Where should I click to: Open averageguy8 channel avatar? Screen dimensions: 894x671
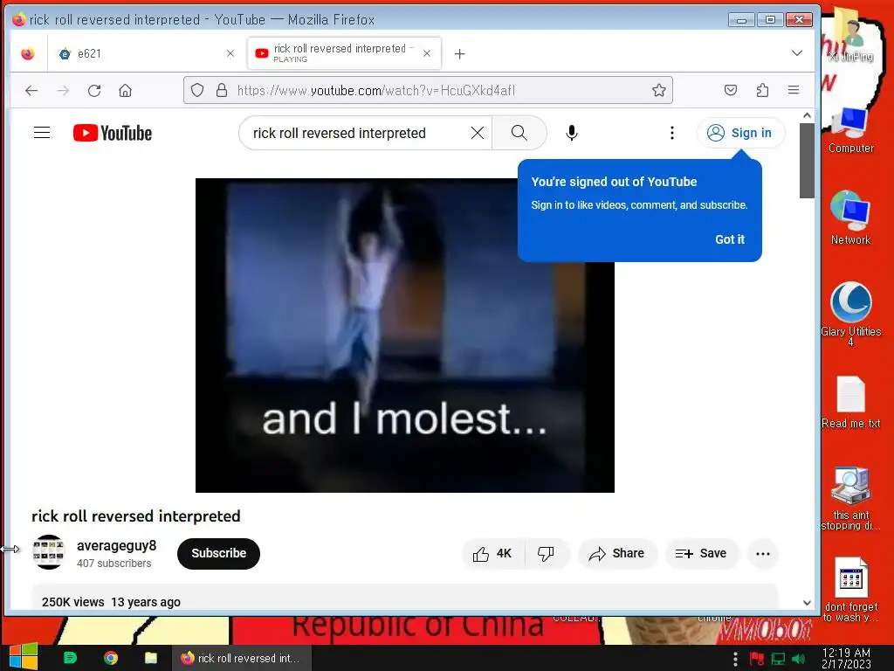49,552
